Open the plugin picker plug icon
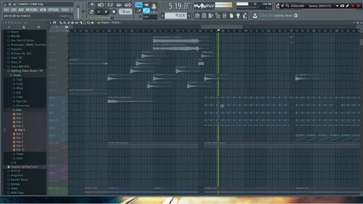 coord(238,15)
